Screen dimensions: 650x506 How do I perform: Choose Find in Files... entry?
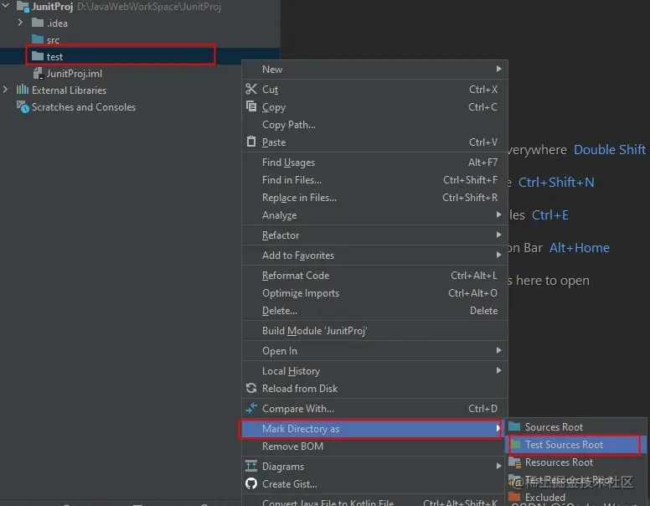coord(374,179)
